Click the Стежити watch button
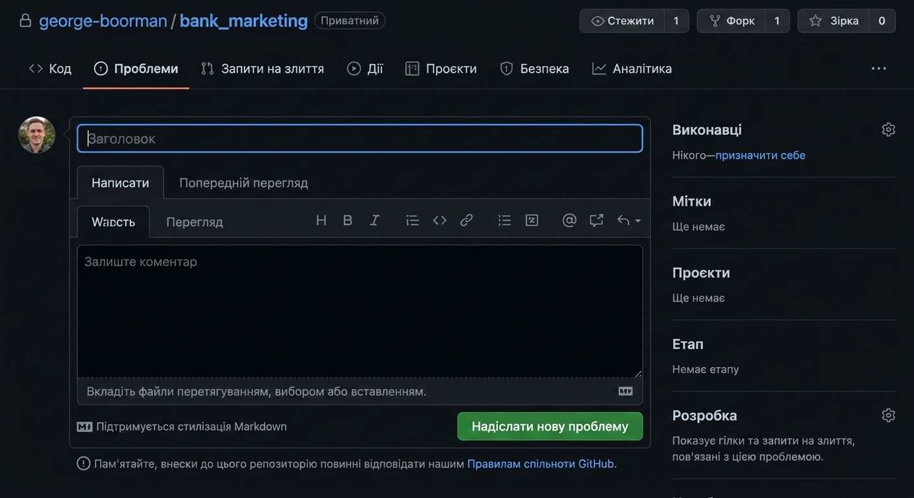 point(622,21)
